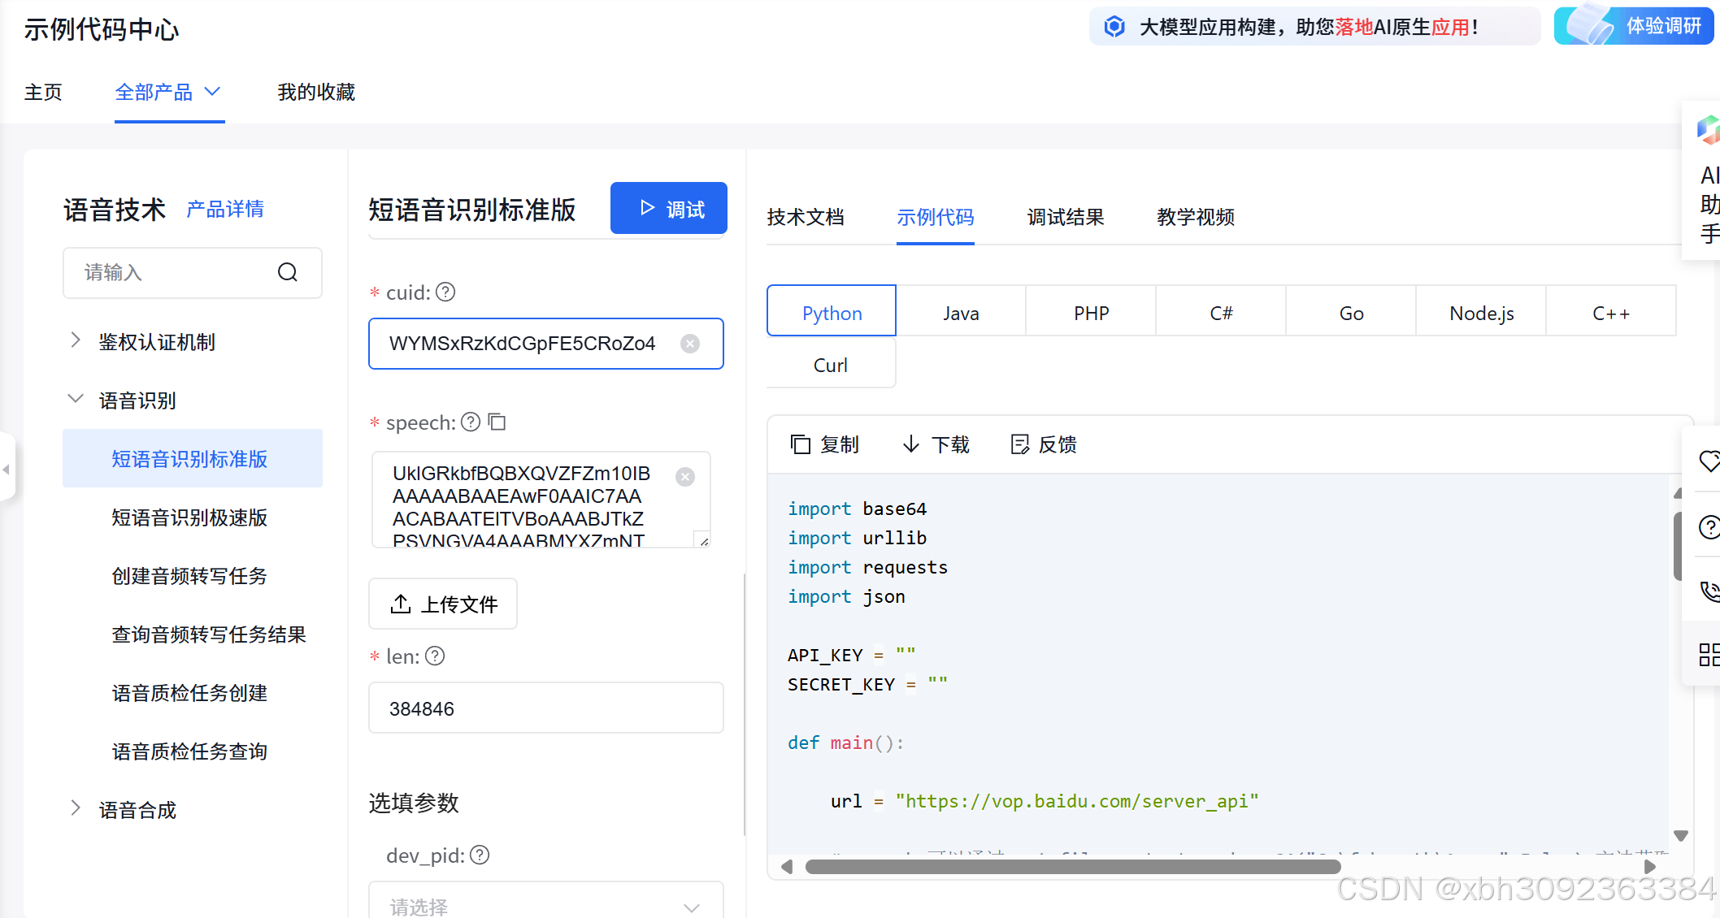Screen dimensions: 1720x918
Task: Click the dev_pid help icon
Action: click(x=480, y=855)
